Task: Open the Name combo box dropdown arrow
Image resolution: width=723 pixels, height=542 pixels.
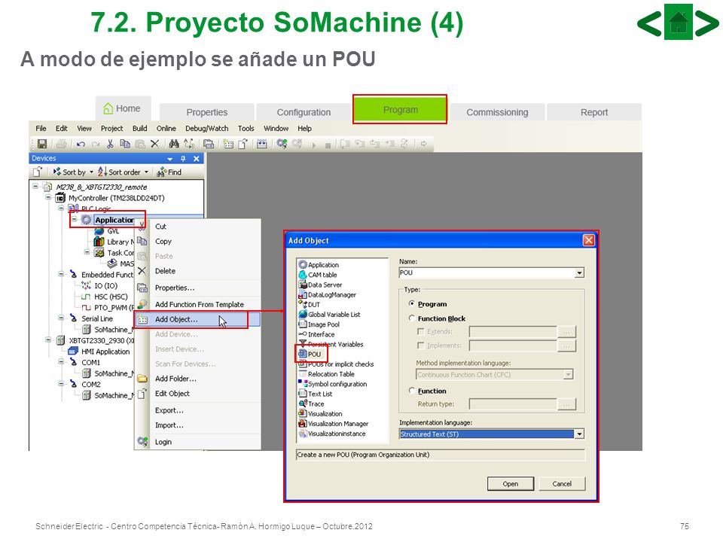Action: (x=579, y=273)
